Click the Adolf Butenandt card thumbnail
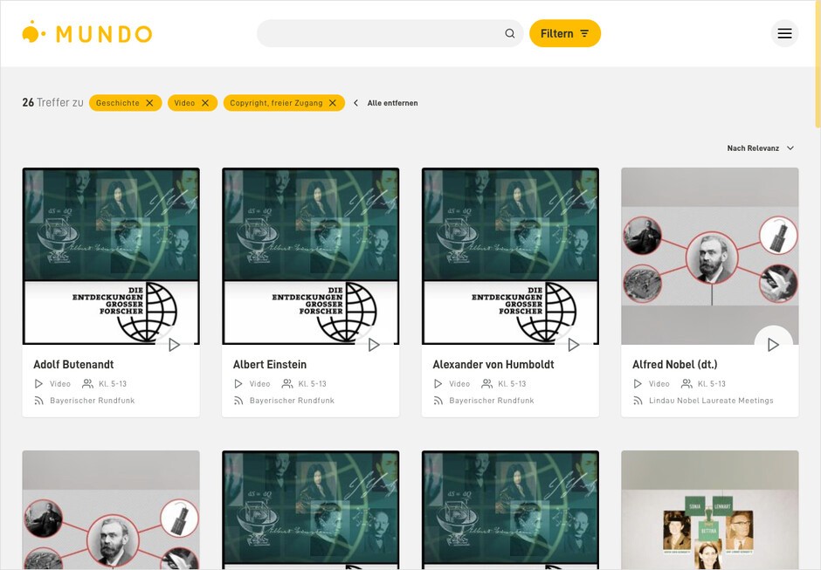This screenshot has height=570, width=821. pos(111,256)
